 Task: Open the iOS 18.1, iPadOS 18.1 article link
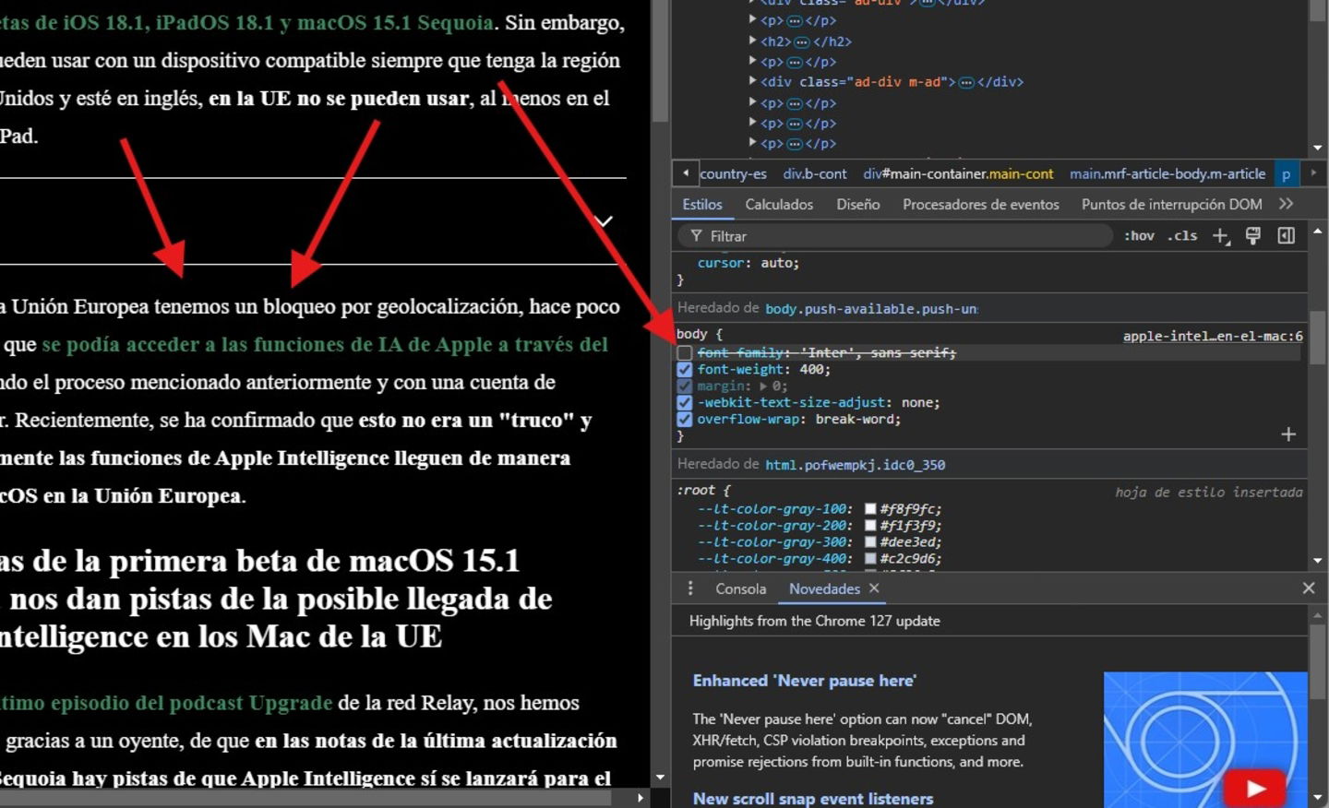coord(246,22)
